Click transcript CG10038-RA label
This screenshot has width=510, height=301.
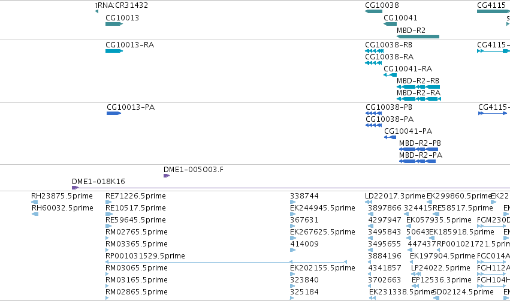(x=389, y=57)
